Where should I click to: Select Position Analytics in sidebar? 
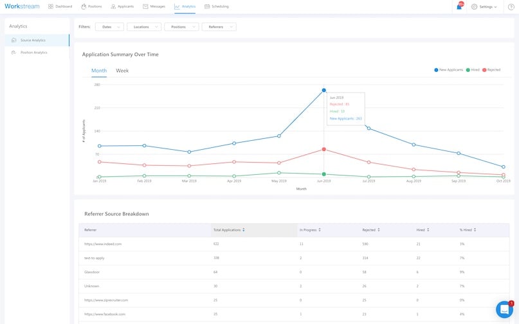pos(33,53)
